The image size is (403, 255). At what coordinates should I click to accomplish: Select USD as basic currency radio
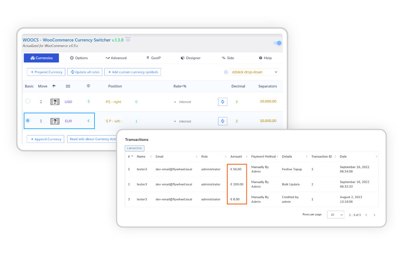pos(28,101)
